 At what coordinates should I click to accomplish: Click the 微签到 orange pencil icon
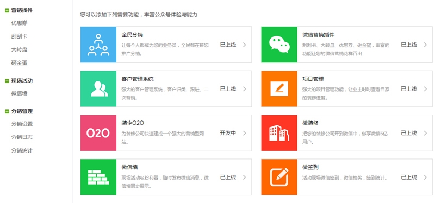click(x=279, y=177)
